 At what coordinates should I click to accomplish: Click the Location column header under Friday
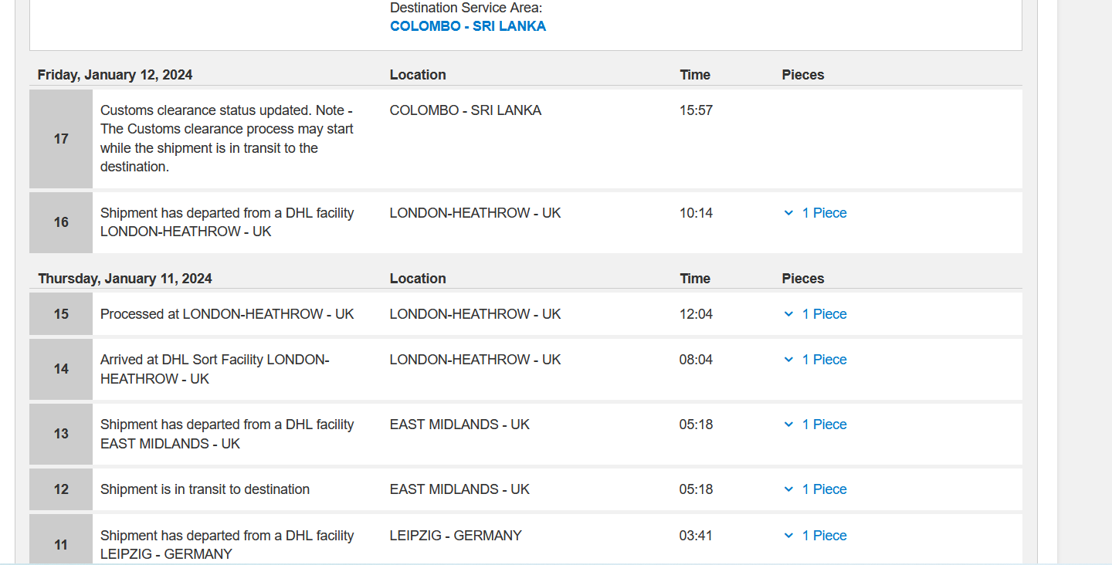(418, 75)
